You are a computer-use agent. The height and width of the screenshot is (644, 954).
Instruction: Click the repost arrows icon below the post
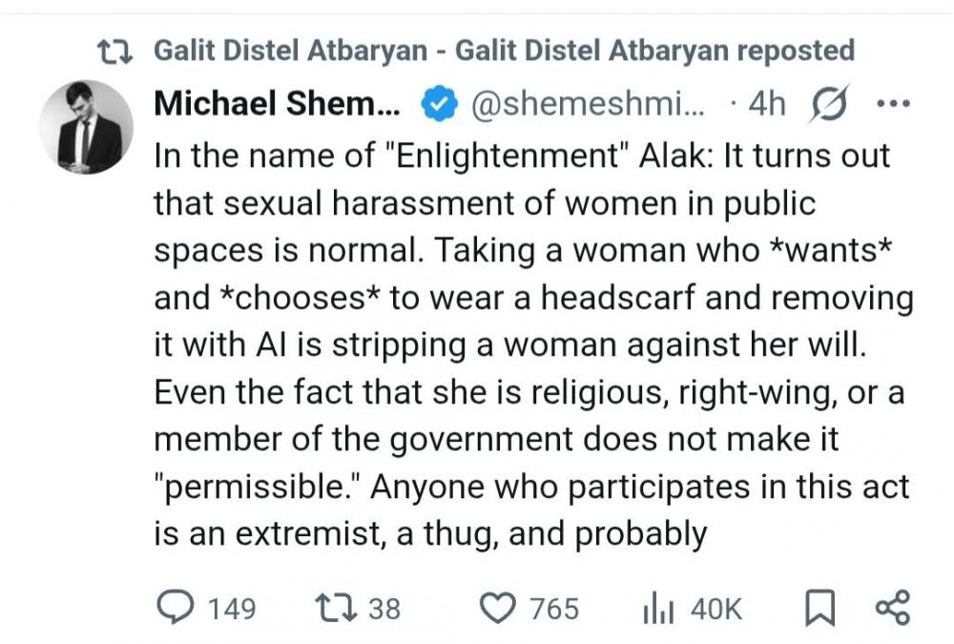click(336, 608)
